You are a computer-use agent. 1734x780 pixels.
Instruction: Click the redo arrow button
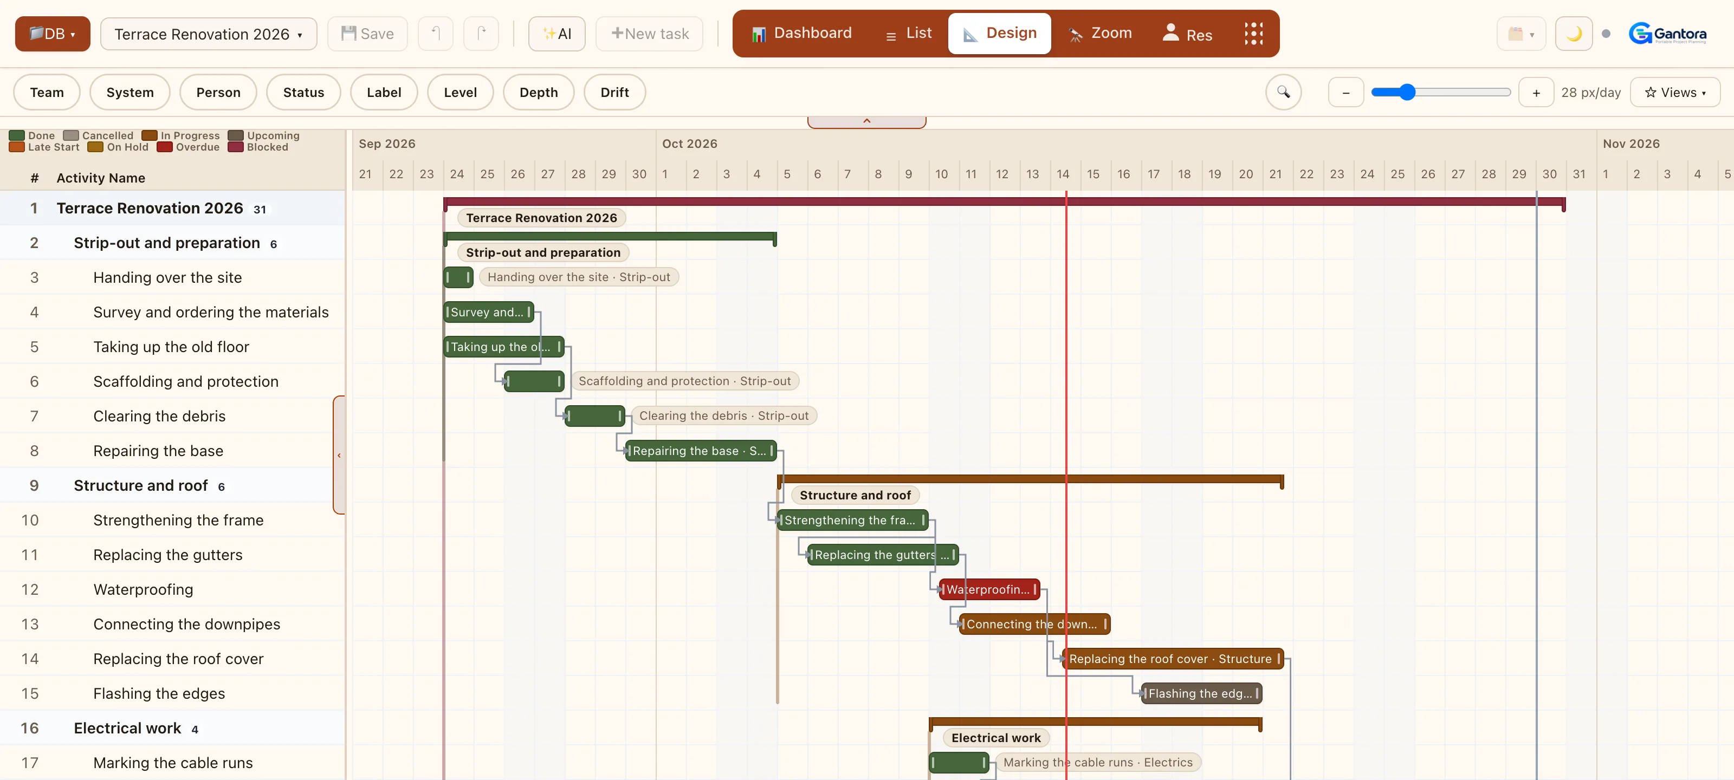pos(481,34)
